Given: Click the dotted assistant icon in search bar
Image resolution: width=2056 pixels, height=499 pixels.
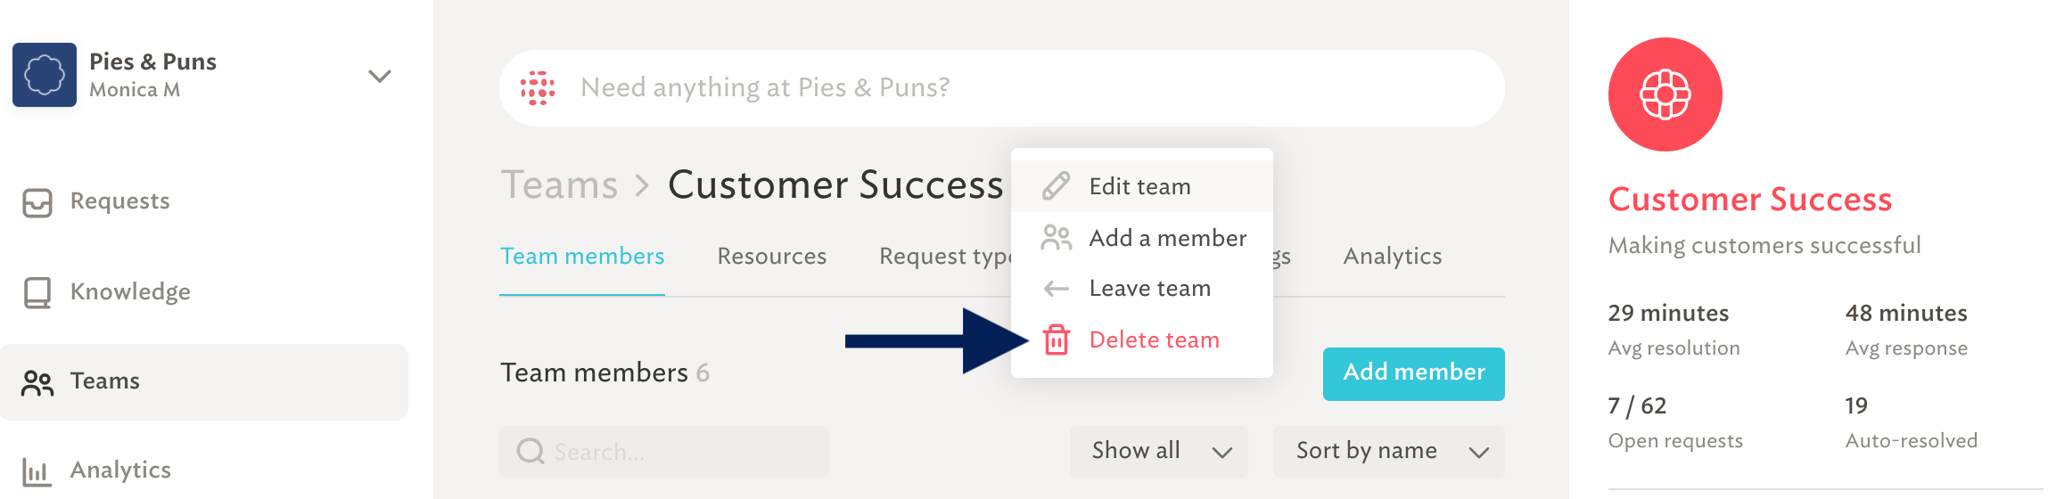Looking at the screenshot, I should [538, 88].
